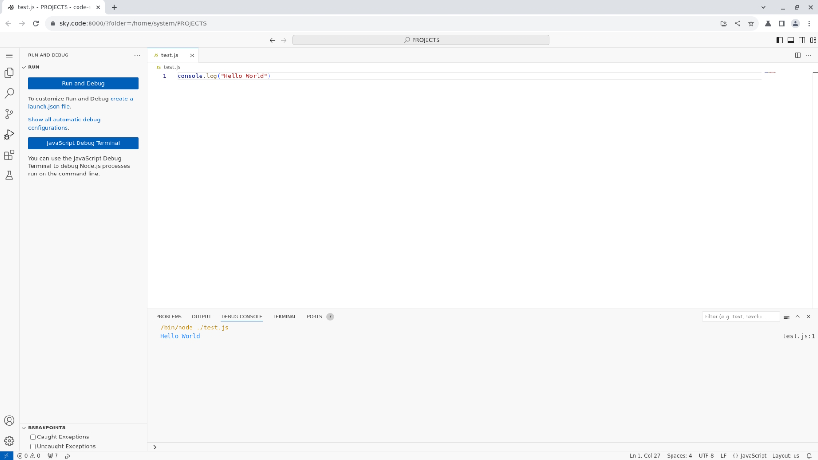The height and width of the screenshot is (460, 818).
Task: Split the editor
Action: (x=797, y=55)
